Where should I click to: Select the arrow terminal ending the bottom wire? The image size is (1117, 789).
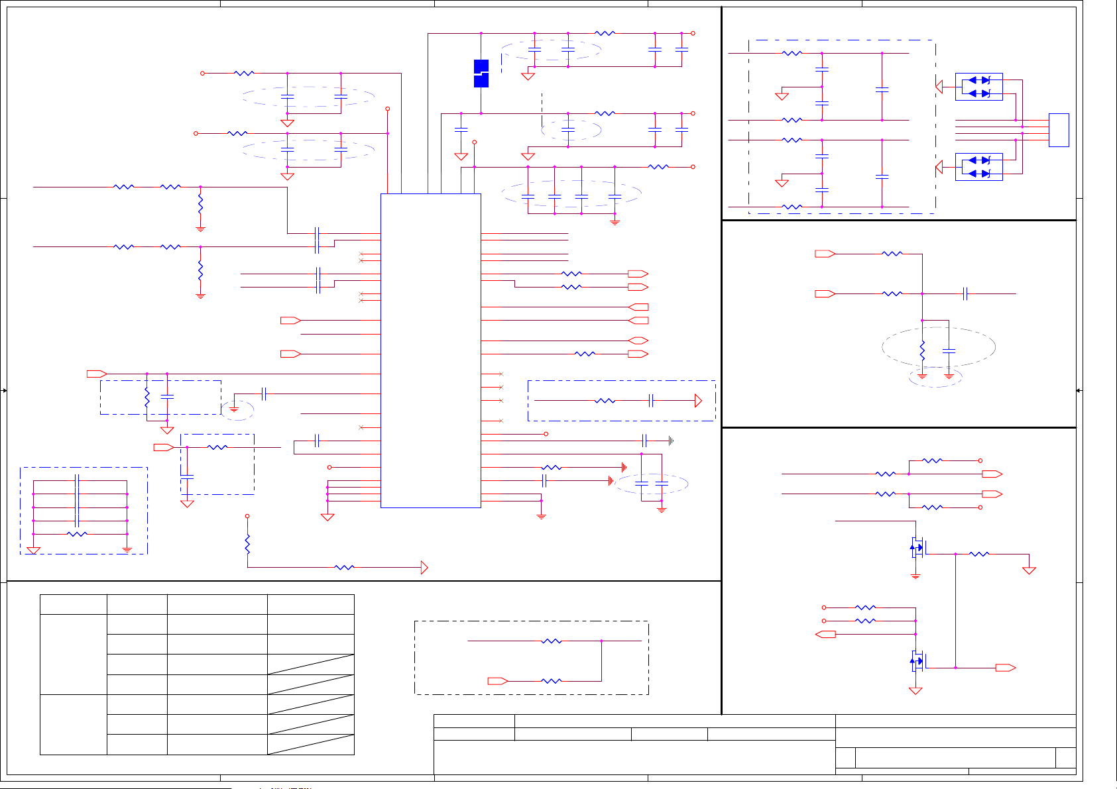(424, 568)
